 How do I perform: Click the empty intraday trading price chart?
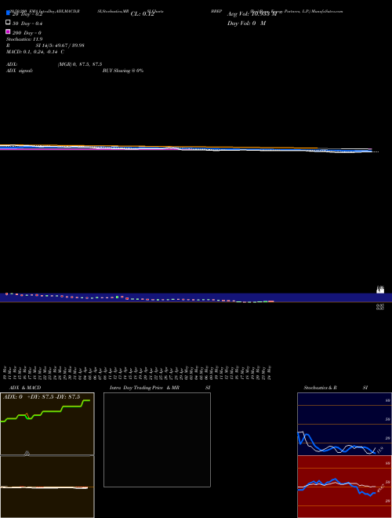tap(157, 440)
